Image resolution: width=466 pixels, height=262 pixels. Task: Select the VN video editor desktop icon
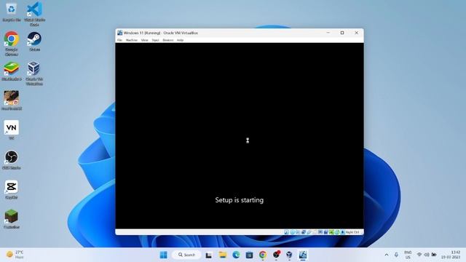(x=12, y=130)
